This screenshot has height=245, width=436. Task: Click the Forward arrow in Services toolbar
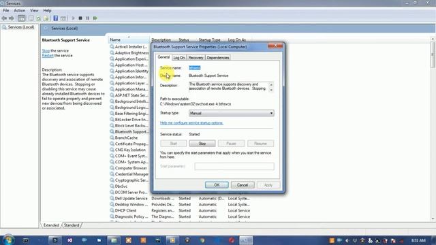click(12, 18)
